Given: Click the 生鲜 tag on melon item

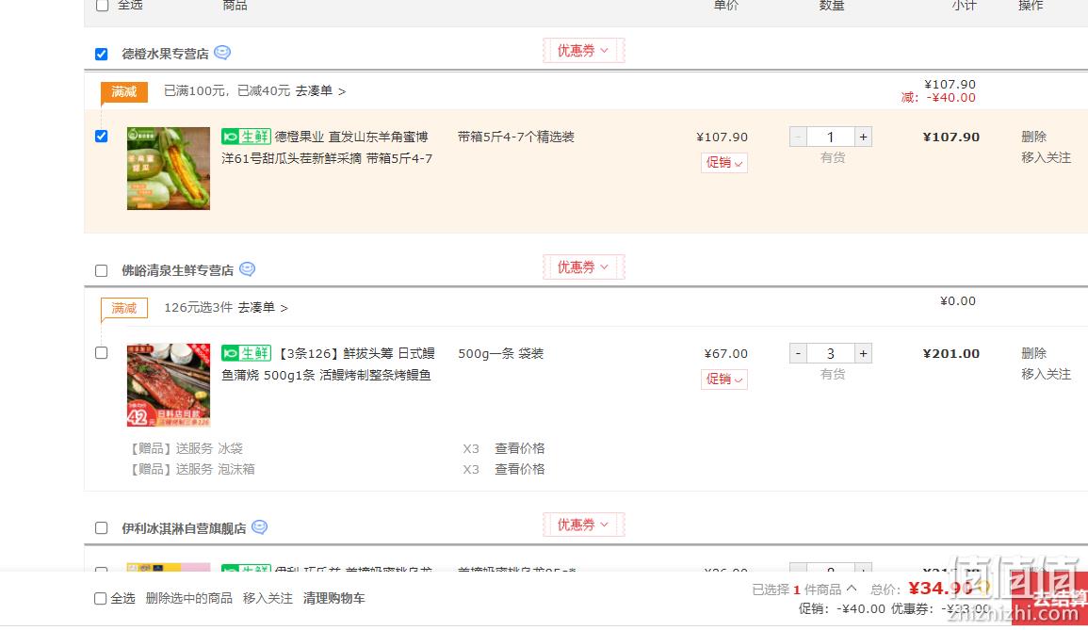Looking at the screenshot, I should point(246,137).
